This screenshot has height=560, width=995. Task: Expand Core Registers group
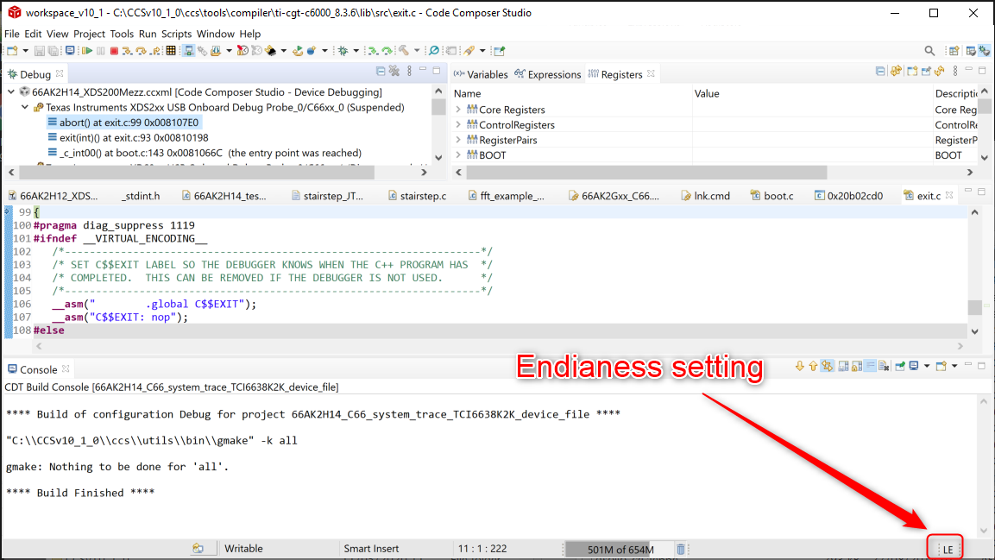tap(458, 110)
